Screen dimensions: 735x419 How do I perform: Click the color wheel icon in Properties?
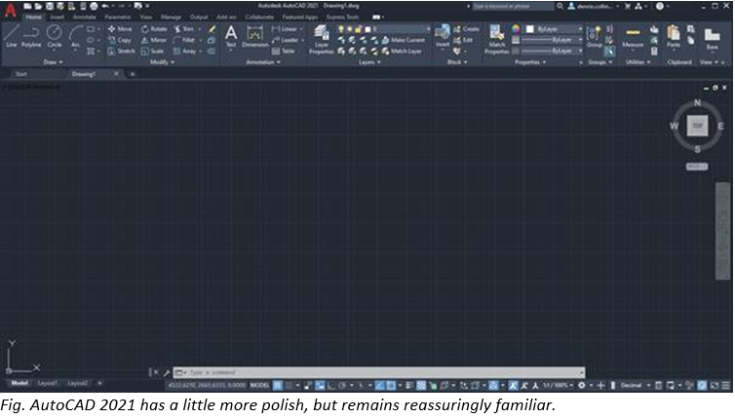coord(515,29)
